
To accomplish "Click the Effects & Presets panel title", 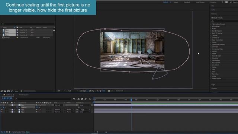I will tap(217, 18).
